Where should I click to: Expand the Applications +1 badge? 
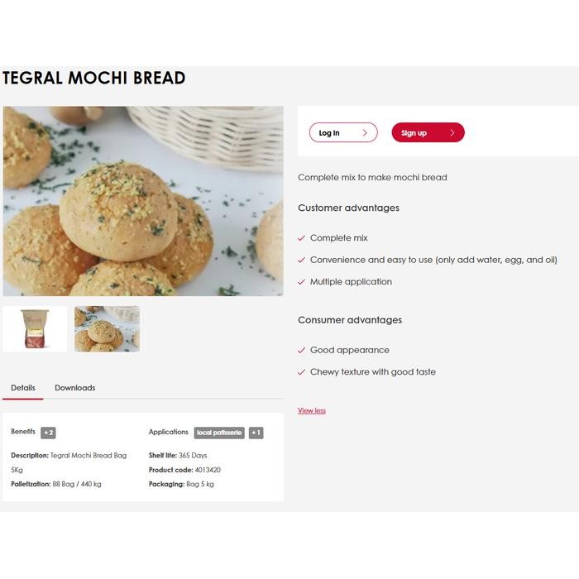[x=256, y=433]
